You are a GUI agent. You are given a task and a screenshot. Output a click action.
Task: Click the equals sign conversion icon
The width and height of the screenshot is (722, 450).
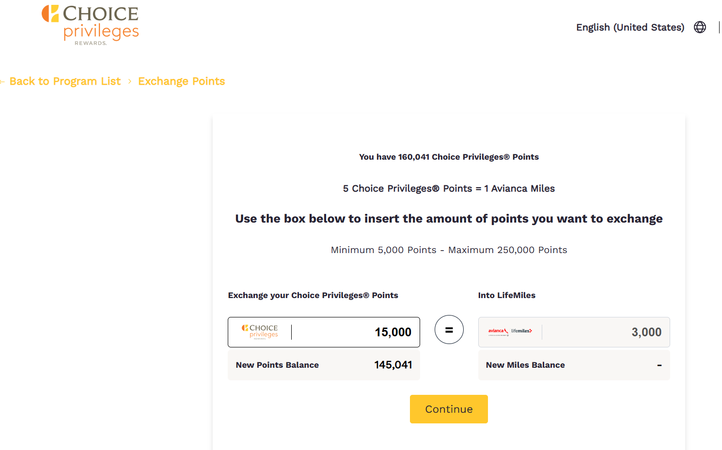click(449, 330)
